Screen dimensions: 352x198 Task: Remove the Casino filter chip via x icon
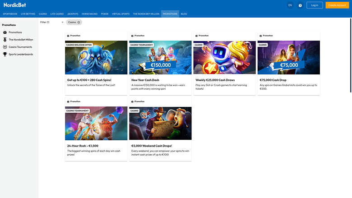(x=79, y=22)
